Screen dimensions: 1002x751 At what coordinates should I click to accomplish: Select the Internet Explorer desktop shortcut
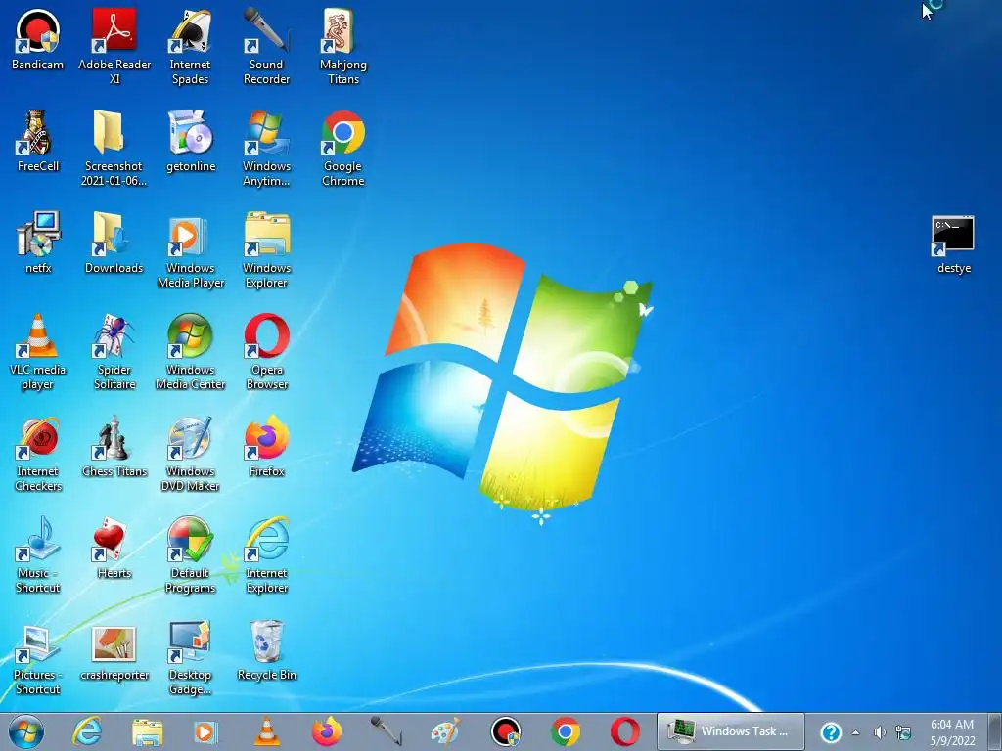[x=266, y=555]
